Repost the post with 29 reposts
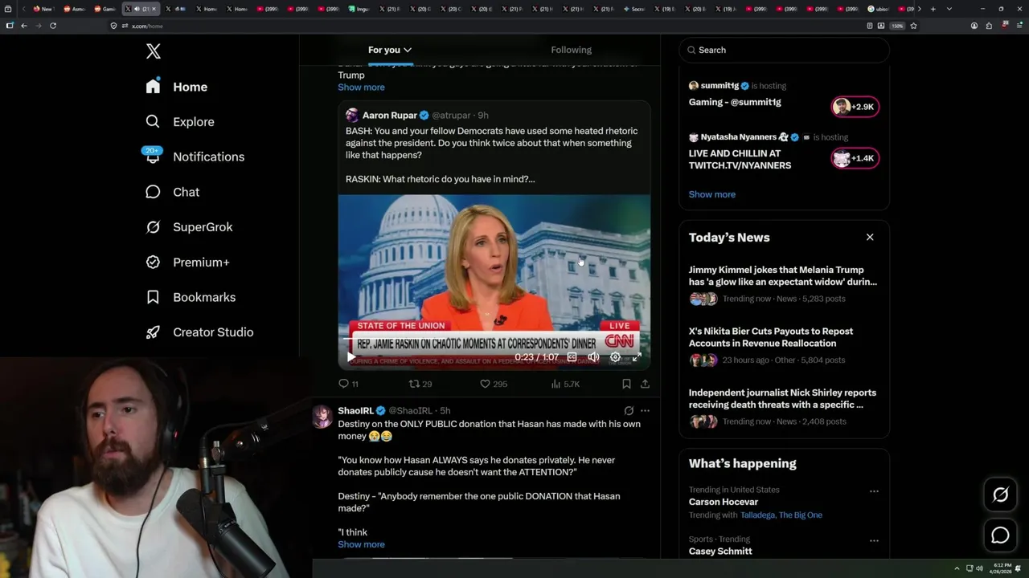Image resolution: width=1029 pixels, height=578 pixels. click(x=420, y=384)
